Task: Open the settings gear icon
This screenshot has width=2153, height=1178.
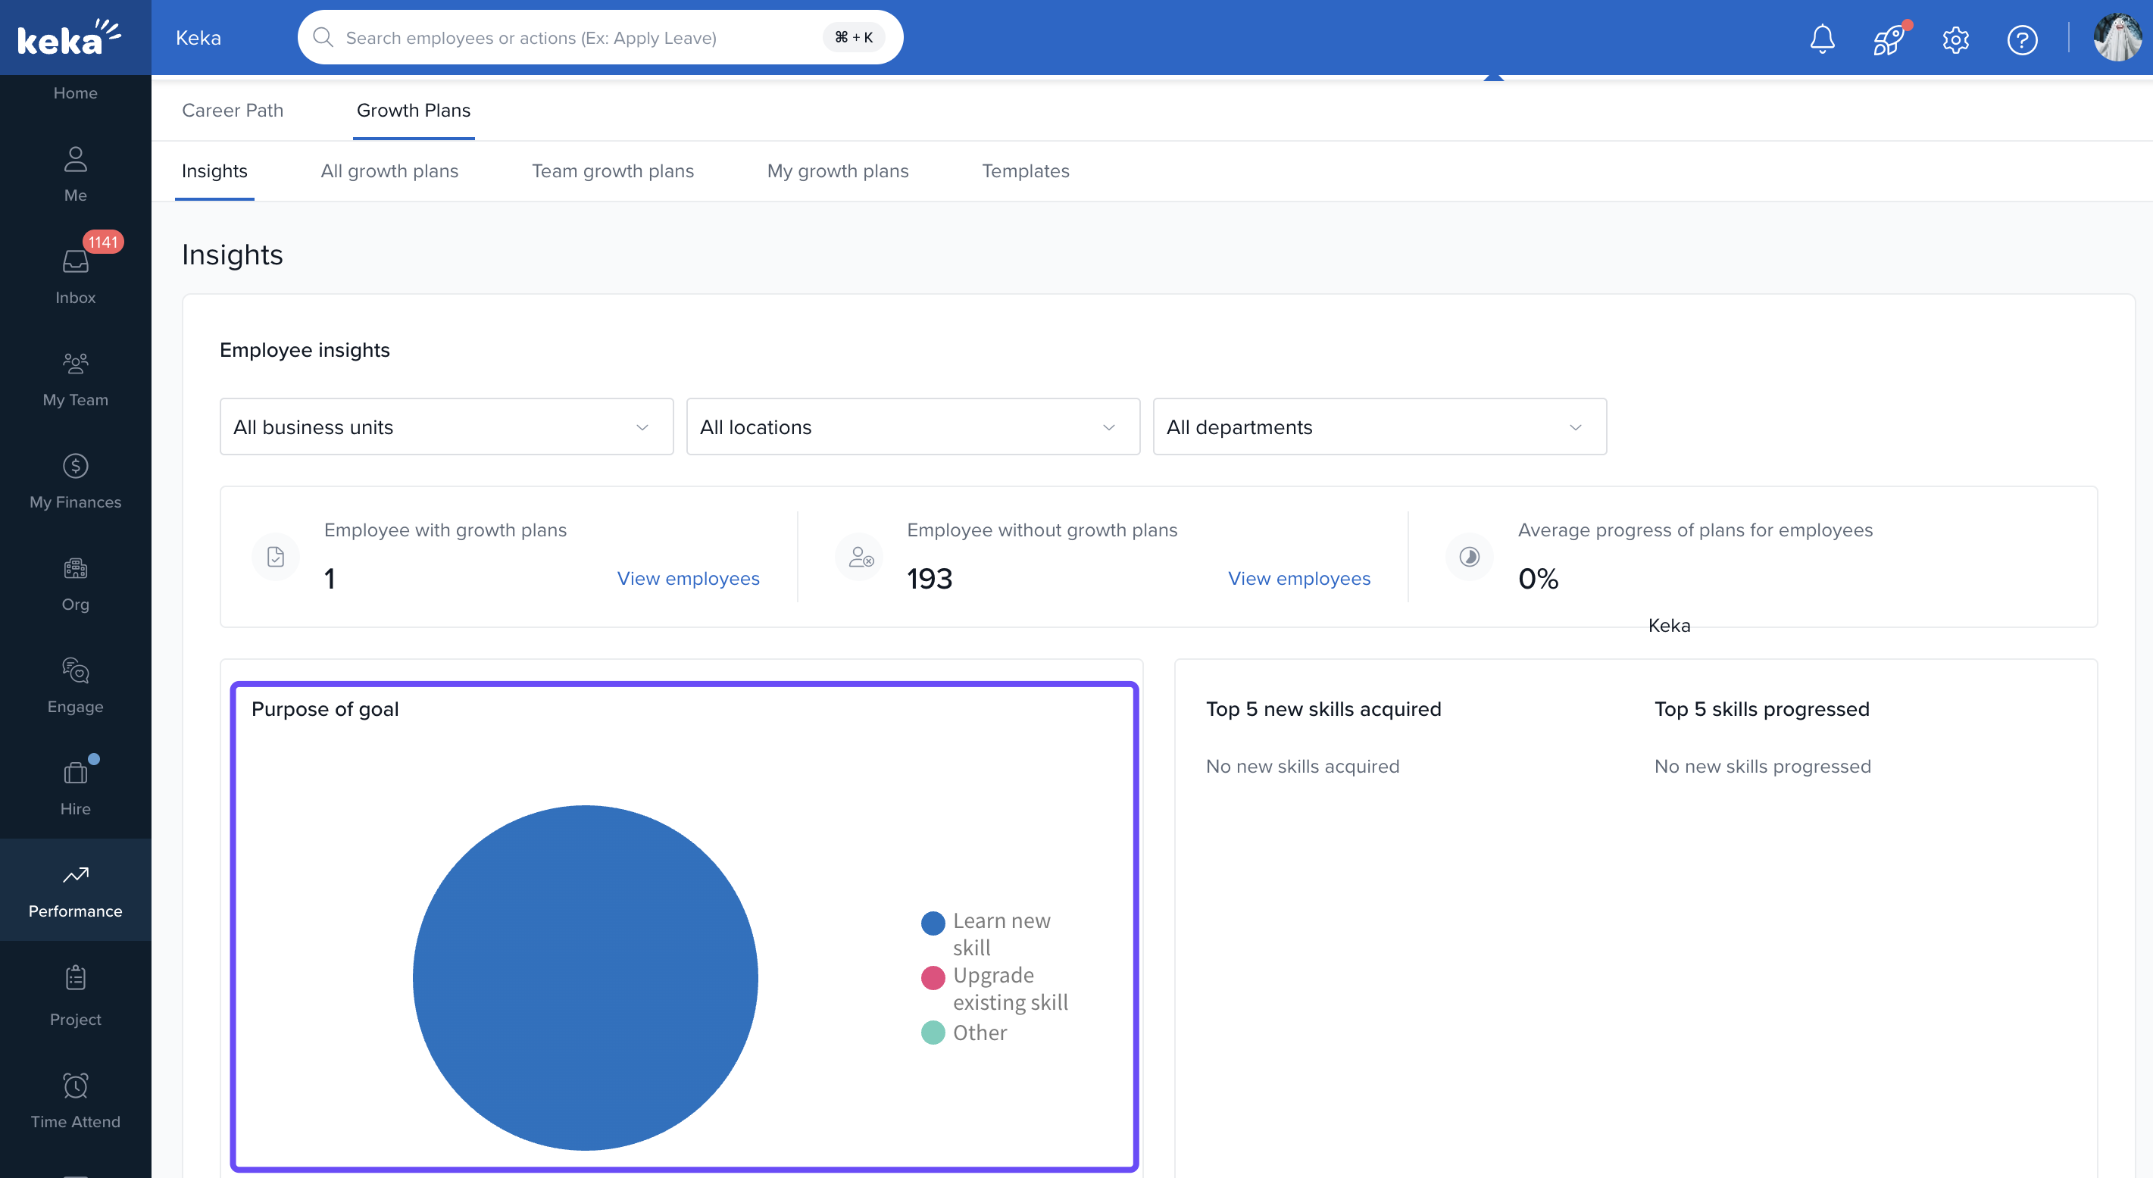Action: point(1955,39)
